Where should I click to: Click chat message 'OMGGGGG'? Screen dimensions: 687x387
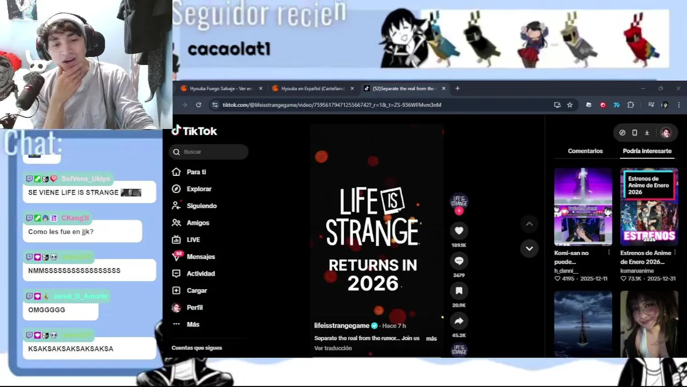point(47,310)
